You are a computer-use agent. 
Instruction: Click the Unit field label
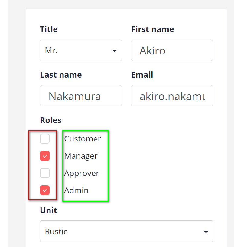pyautogui.click(x=48, y=210)
